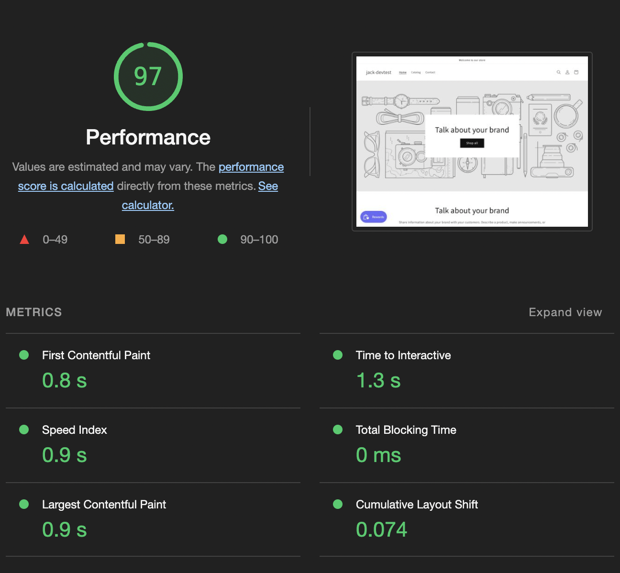Click the green dot beside Largest Contentful Paint
Viewport: 620px width, 573px height.
point(24,504)
